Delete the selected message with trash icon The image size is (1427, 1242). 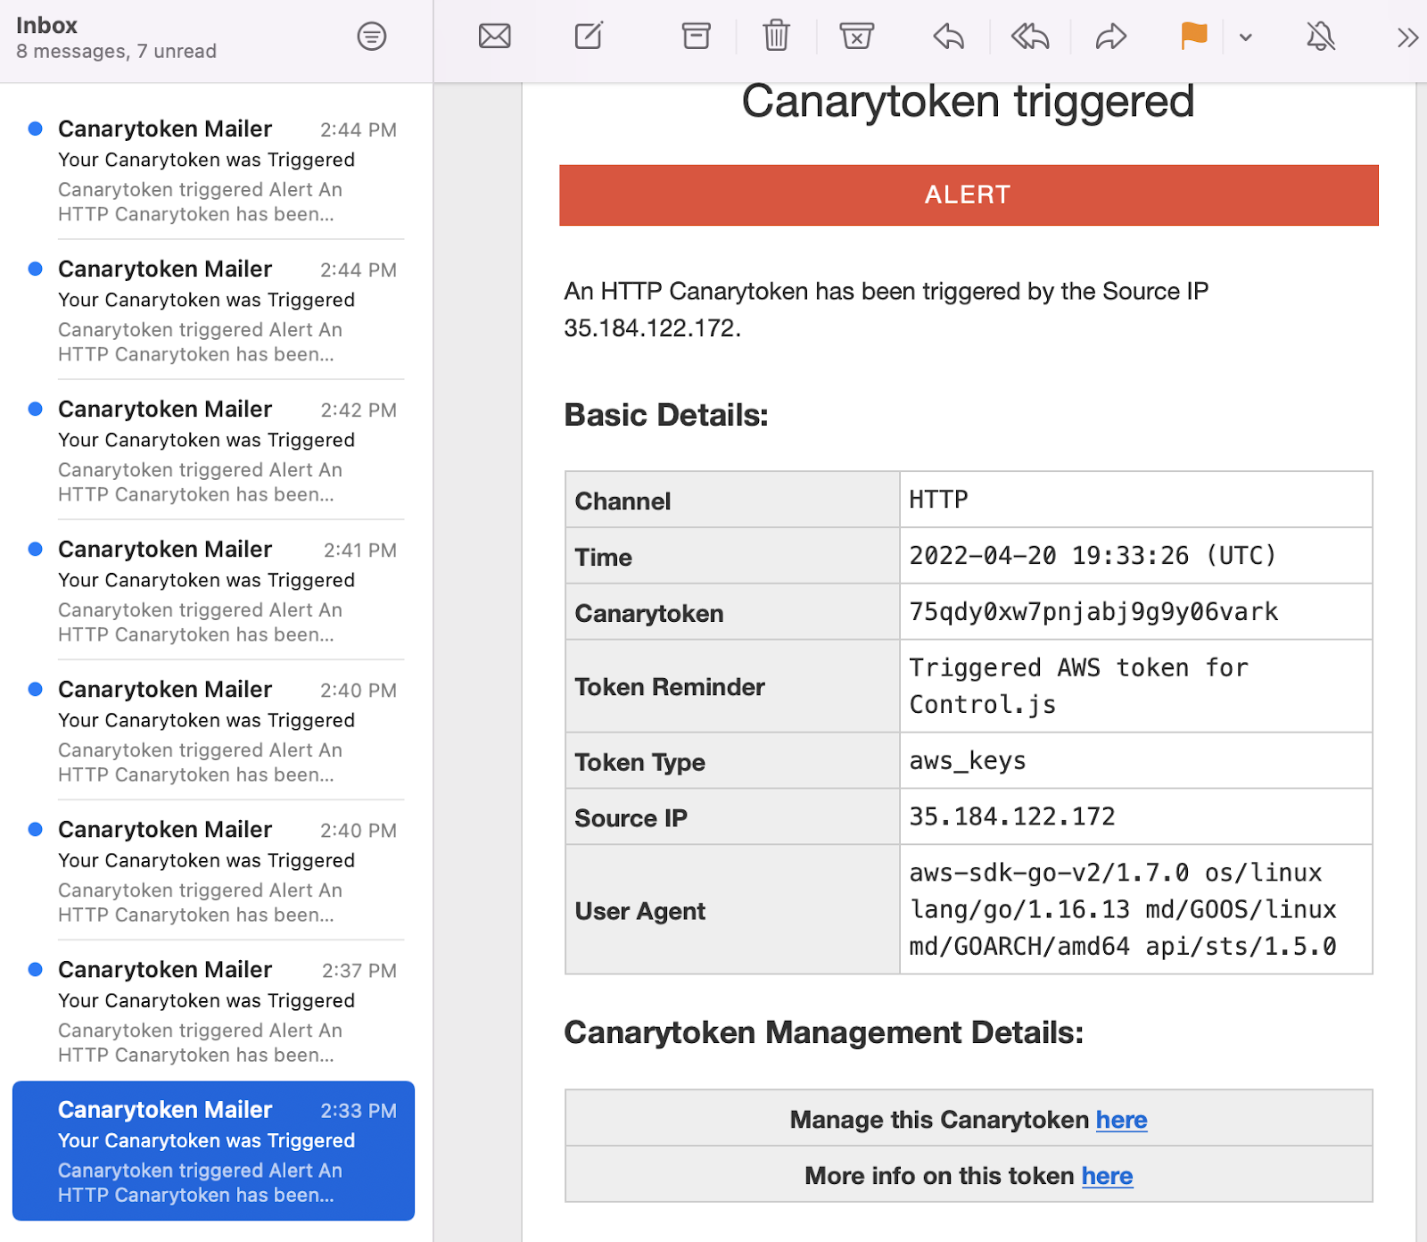pyautogui.click(x=777, y=36)
